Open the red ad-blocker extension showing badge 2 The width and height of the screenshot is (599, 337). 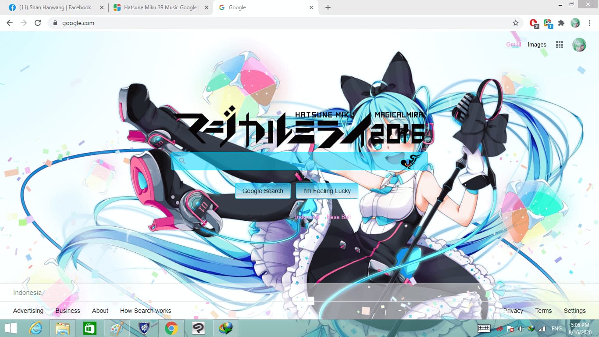[x=534, y=23]
